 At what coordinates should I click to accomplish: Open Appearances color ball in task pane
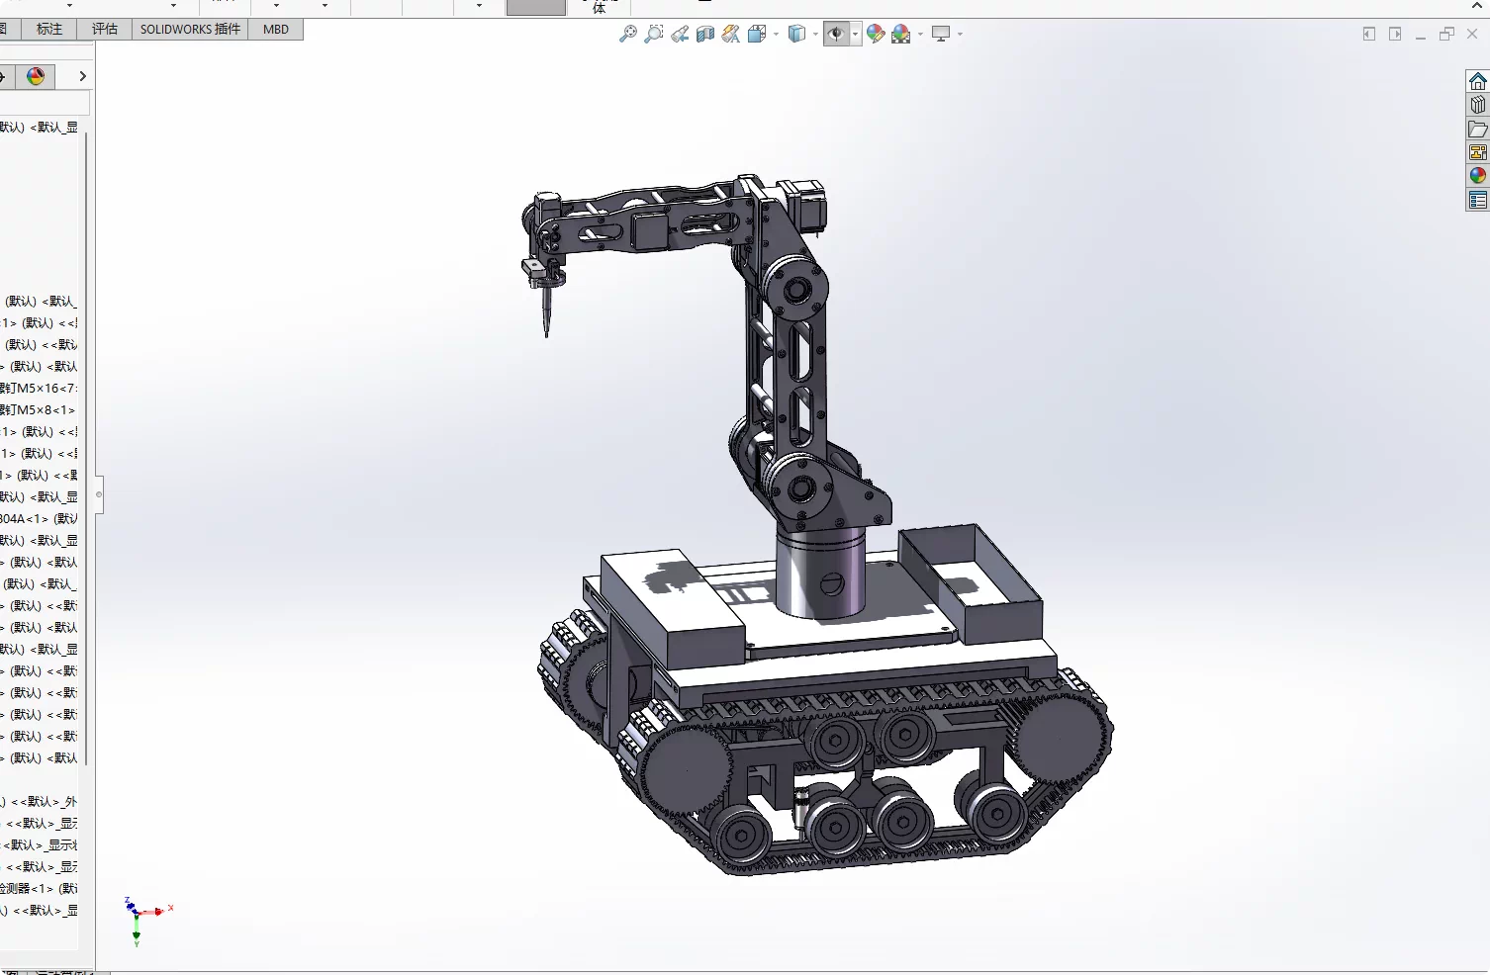(x=1478, y=176)
